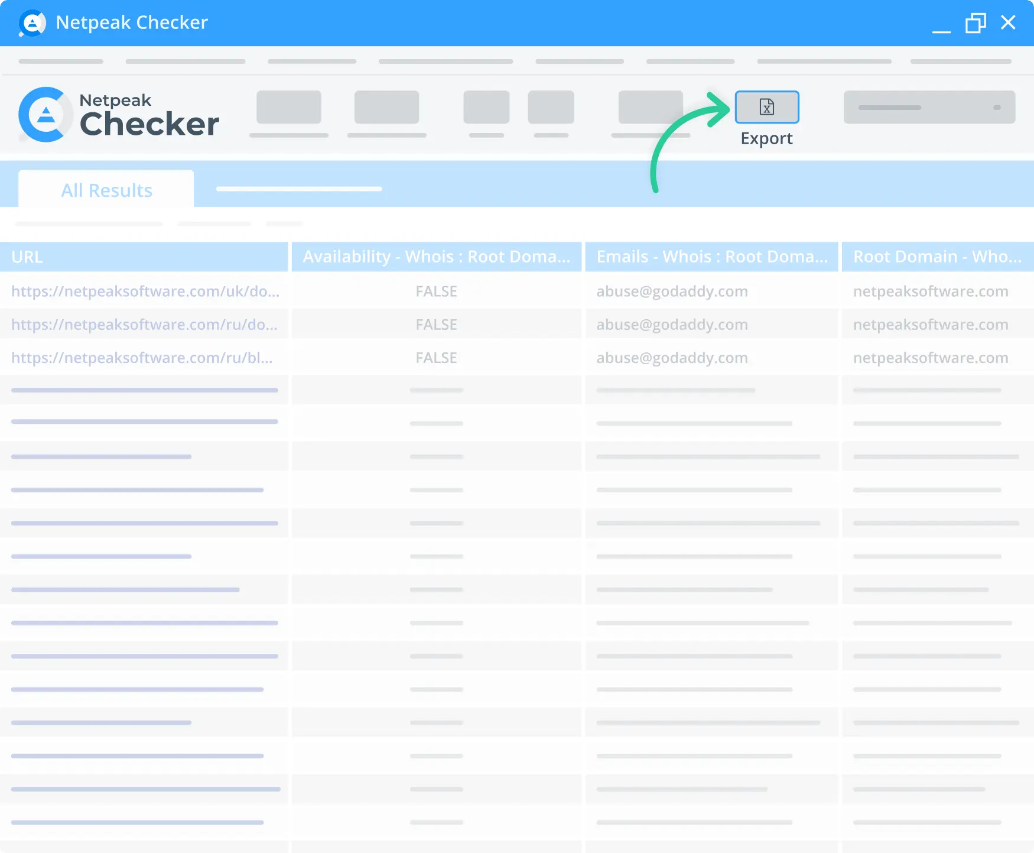Viewport: 1034px width, 853px height.
Task: Open the All Results tab
Action: tap(106, 190)
